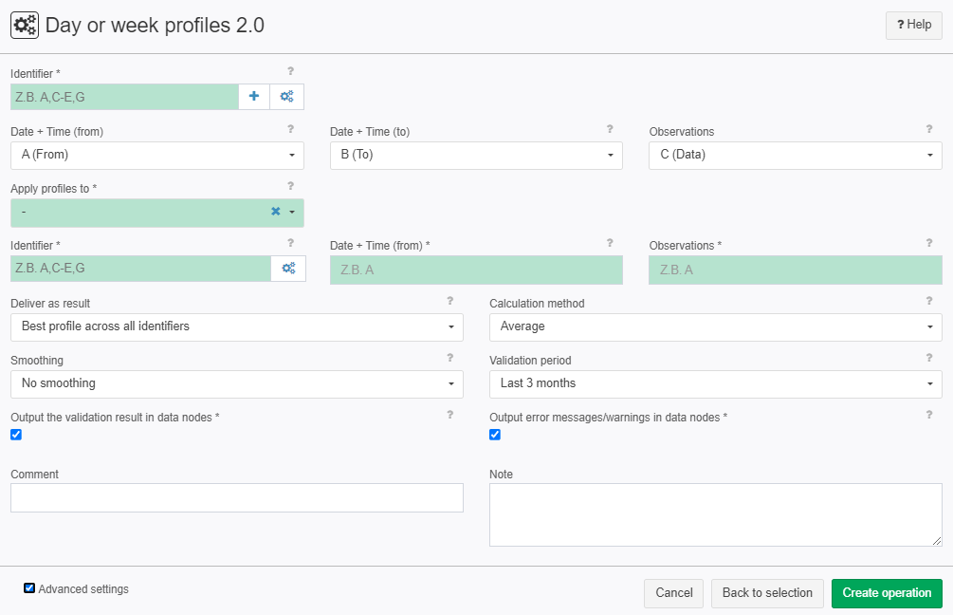953x615 pixels.
Task: Focus the top Identifier input field
Action: [x=124, y=97]
